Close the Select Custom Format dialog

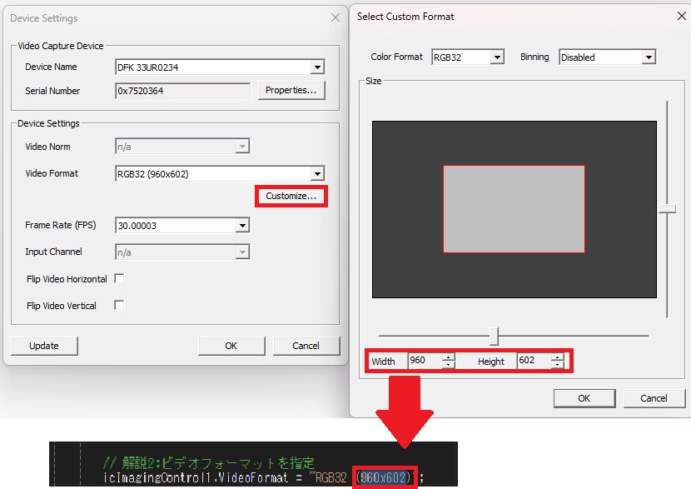click(682, 16)
